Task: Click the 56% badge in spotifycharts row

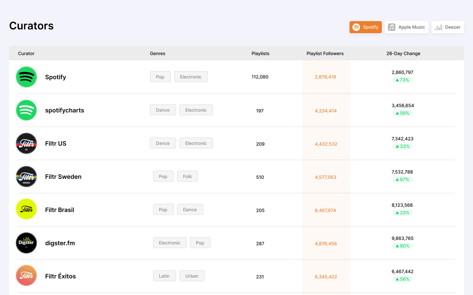Action: tap(403, 113)
